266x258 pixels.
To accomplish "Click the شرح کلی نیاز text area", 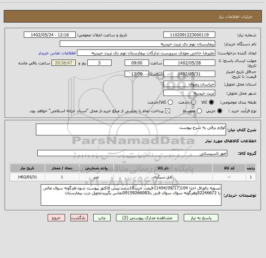I will point(131,130).
